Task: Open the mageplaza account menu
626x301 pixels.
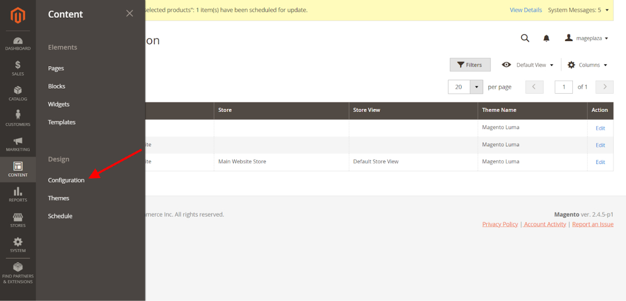Action: [x=587, y=38]
